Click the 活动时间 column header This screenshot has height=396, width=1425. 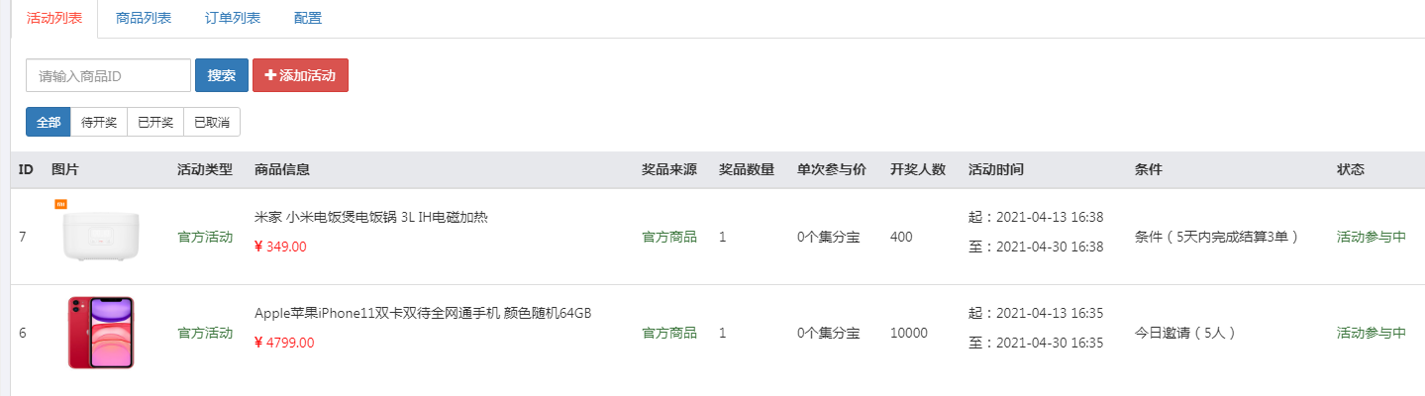click(996, 169)
